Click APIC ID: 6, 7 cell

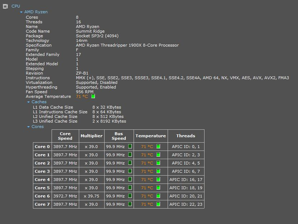click(186, 171)
